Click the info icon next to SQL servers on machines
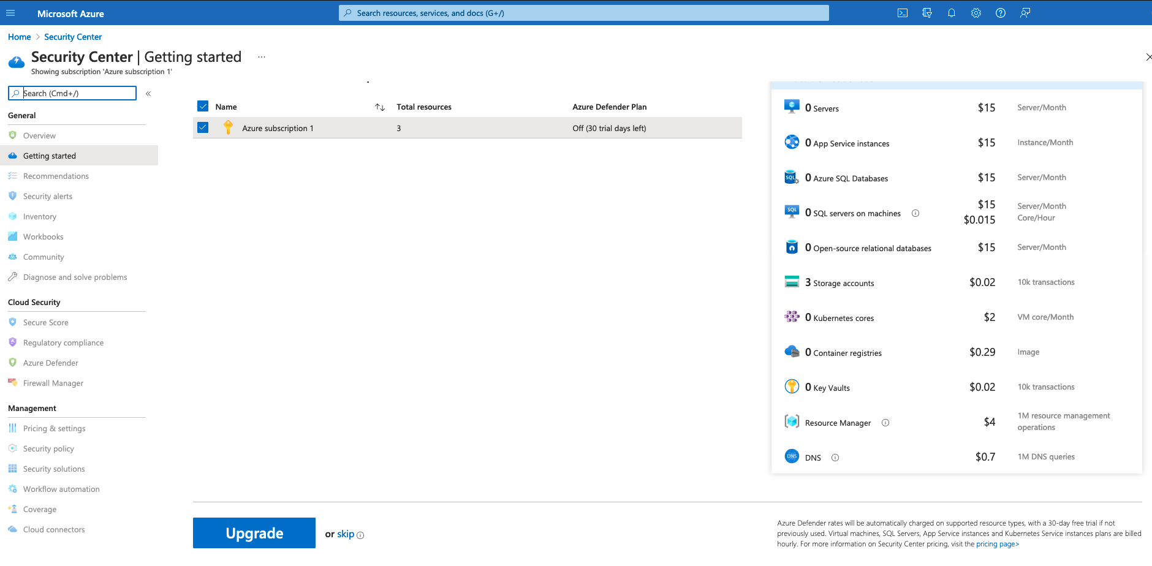The height and width of the screenshot is (566, 1152). (x=915, y=213)
